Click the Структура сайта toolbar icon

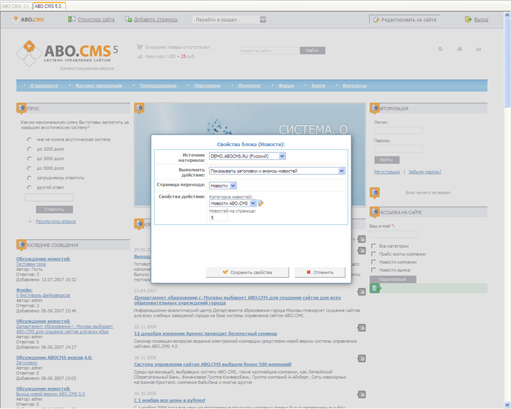point(70,19)
